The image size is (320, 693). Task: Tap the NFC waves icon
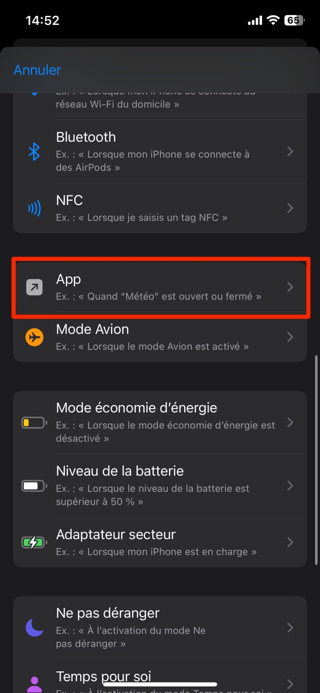[x=35, y=208]
